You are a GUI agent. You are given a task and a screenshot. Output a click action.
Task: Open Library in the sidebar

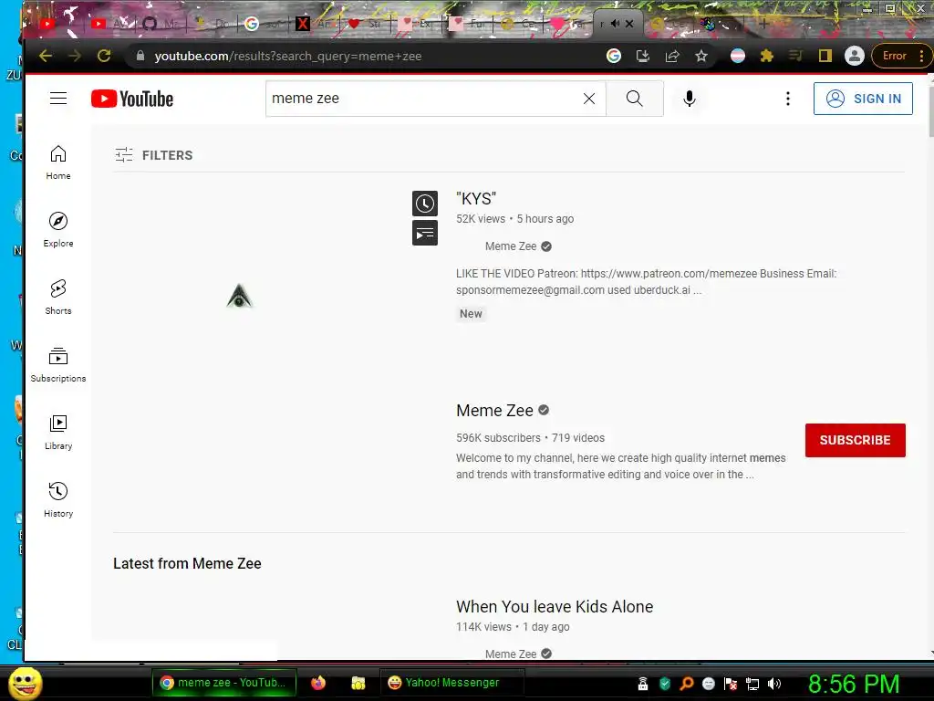point(58,432)
